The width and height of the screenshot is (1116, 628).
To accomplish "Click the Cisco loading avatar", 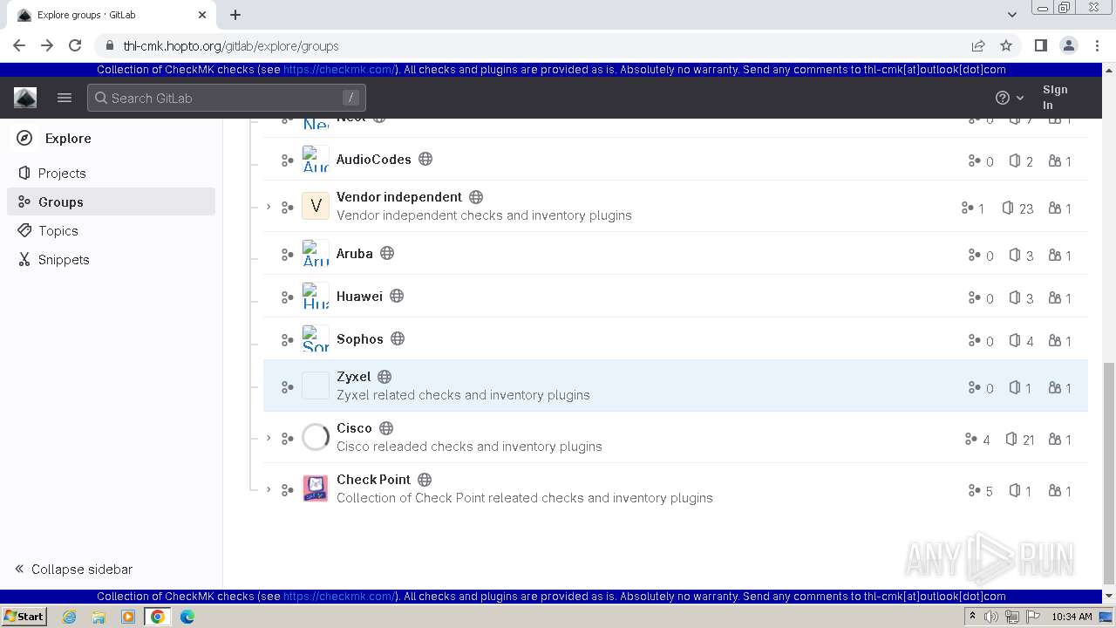I will pyautogui.click(x=316, y=437).
